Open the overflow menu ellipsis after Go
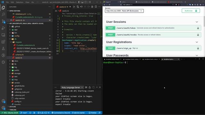 (37, 2)
